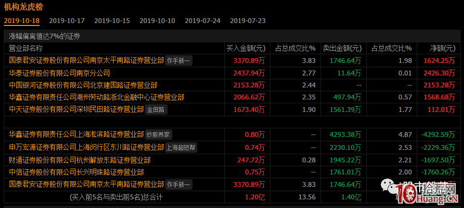The height and width of the screenshot is (208, 464).
Task: Select buy amount 2437.94万
Action: (x=249, y=73)
